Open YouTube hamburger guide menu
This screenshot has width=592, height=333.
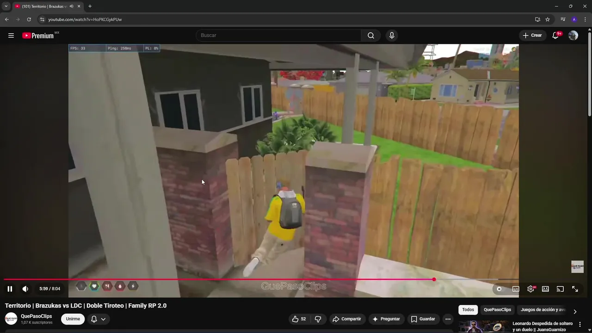(x=11, y=36)
